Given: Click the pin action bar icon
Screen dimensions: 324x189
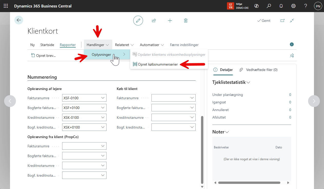Looking at the screenshot, I should point(292,55).
